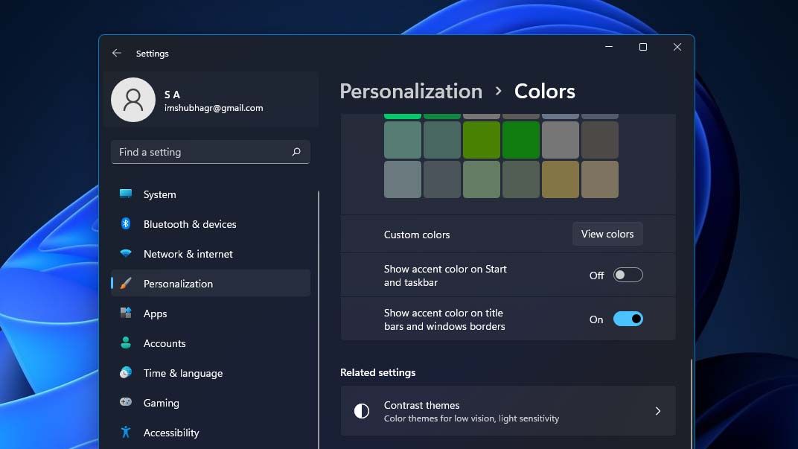798x449 pixels.
Task: Select the Accounts section icon
Action: pos(127,343)
